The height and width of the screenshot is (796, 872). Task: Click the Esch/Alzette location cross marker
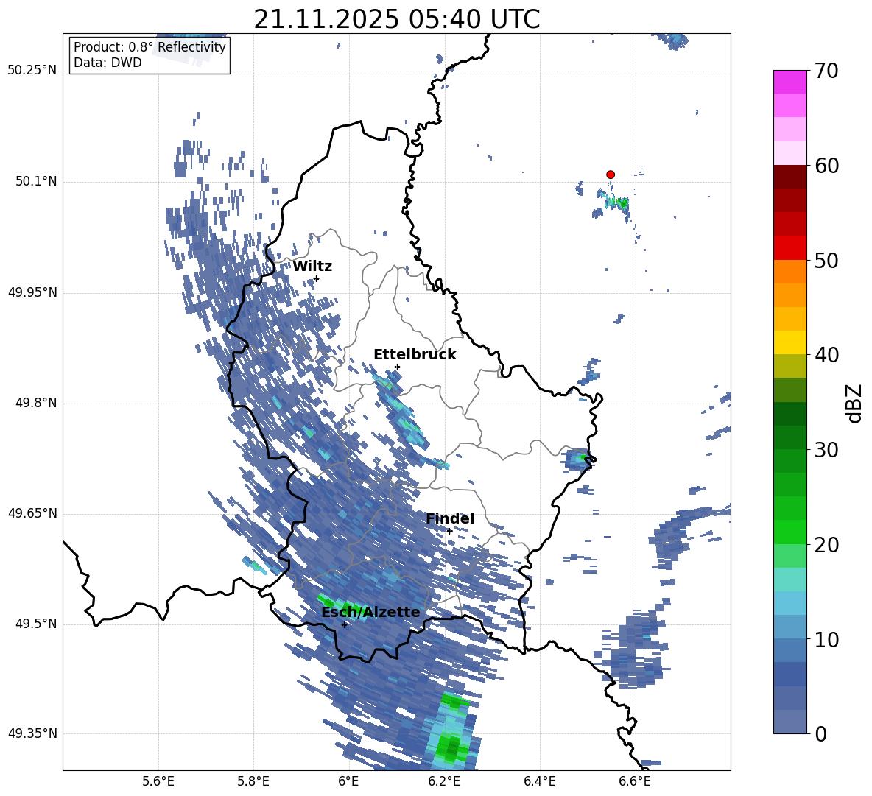click(344, 624)
